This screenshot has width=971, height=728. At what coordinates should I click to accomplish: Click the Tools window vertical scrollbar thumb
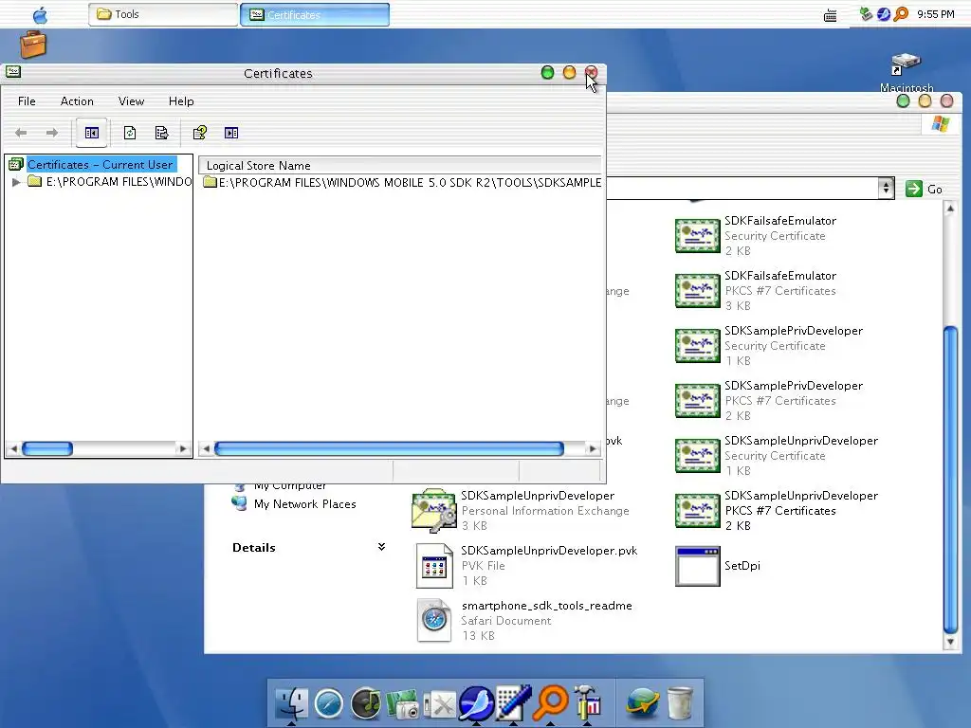pyautogui.click(x=950, y=480)
